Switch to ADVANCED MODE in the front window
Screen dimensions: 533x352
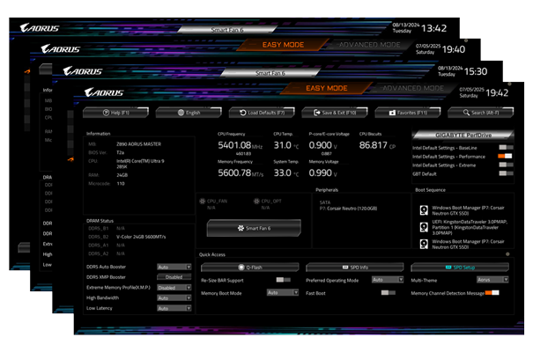coord(413,88)
